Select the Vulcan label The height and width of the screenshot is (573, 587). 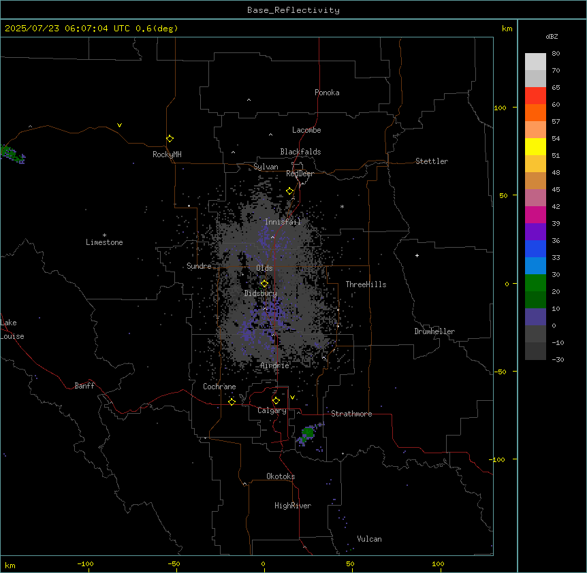point(369,539)
